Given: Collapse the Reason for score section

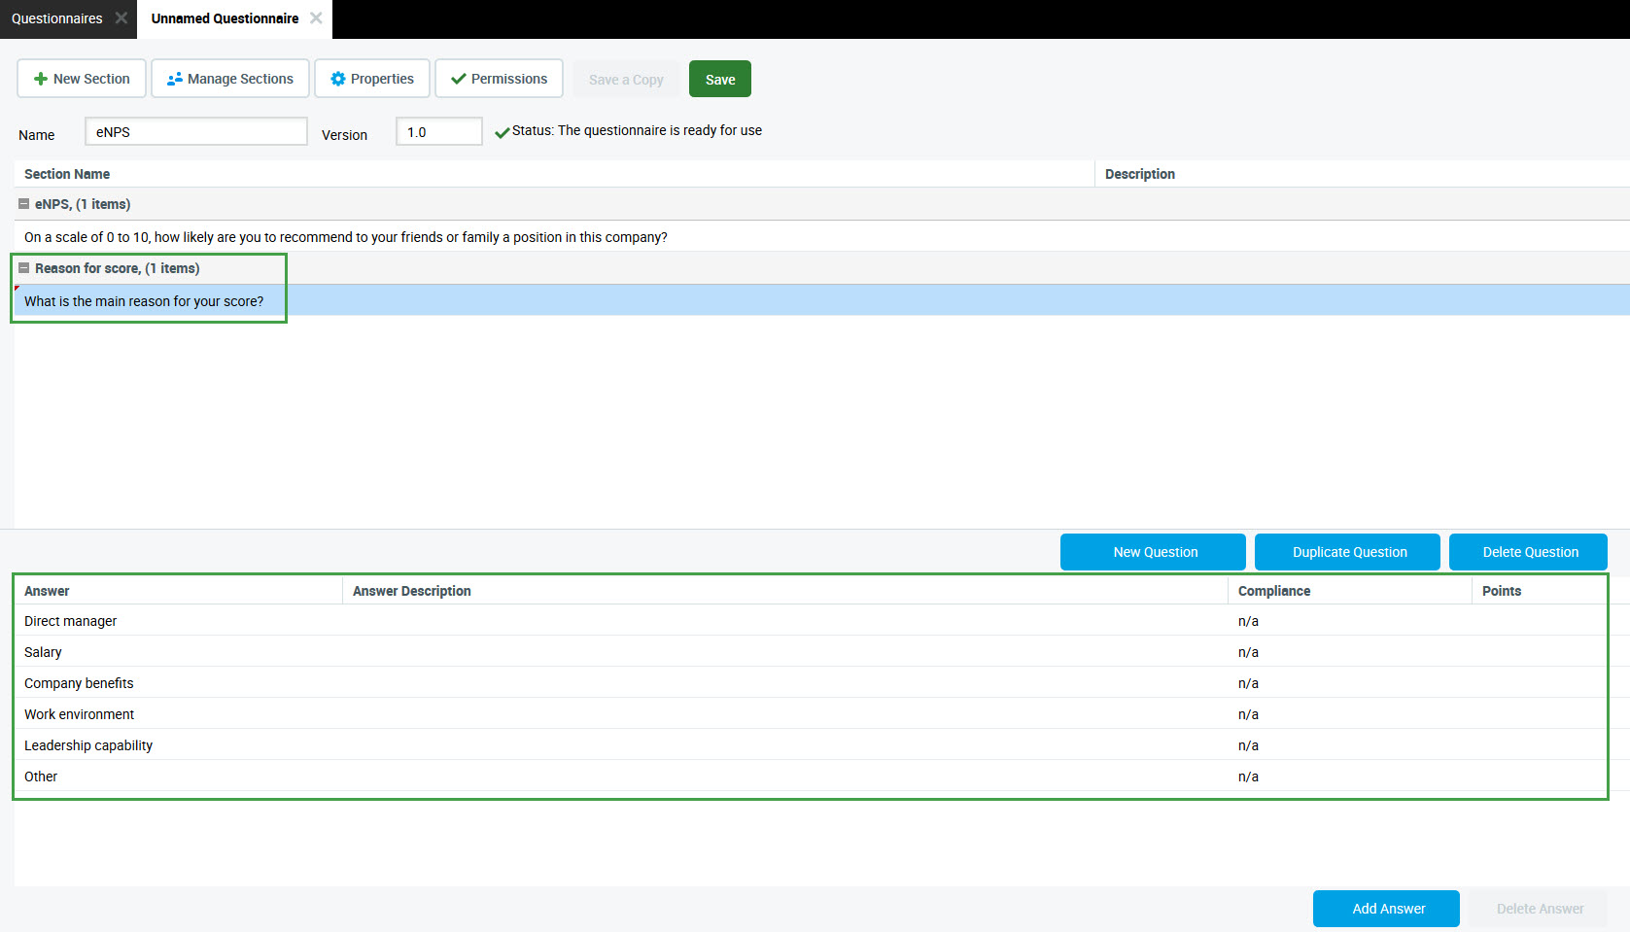Looking at the screenshot, I should tap(24, 268).
